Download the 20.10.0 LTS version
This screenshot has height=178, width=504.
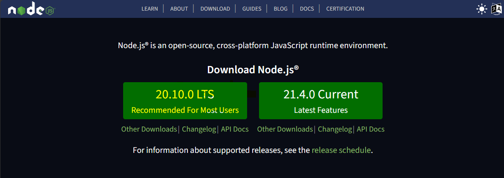185,100
